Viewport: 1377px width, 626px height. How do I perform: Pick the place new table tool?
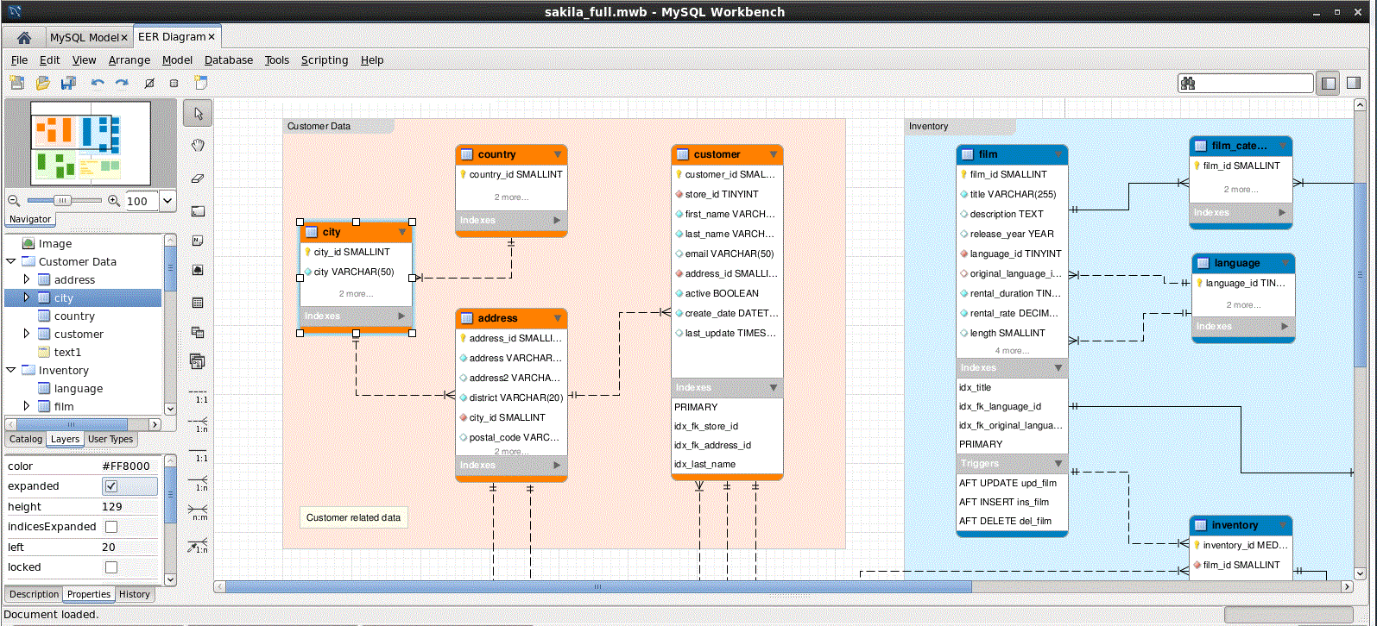point(198,303)
